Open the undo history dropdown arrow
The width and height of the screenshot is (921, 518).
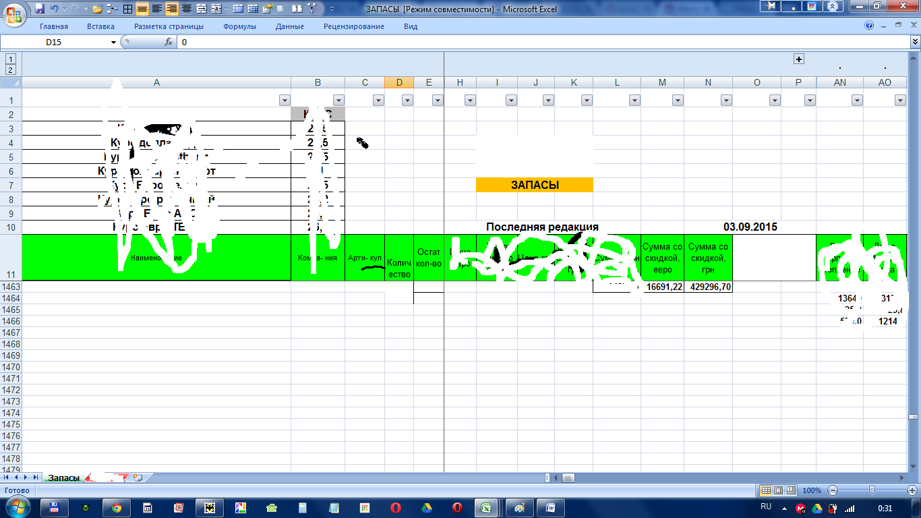(63, 9)
